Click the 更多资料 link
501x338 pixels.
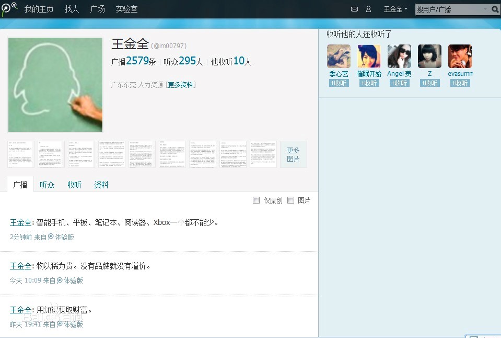click(x=181, y=85)
